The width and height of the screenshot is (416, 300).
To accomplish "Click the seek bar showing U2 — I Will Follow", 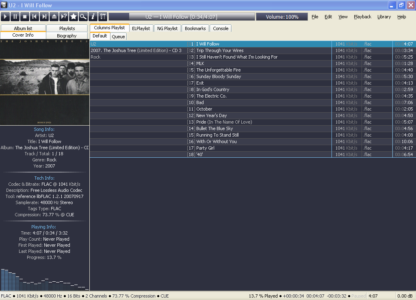I will 182,17.
